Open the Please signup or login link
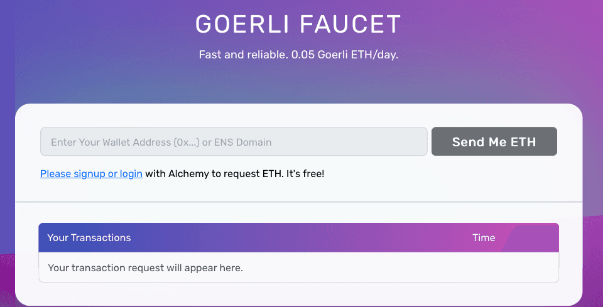This screenshot has height=307, width=603. [91, 174]
